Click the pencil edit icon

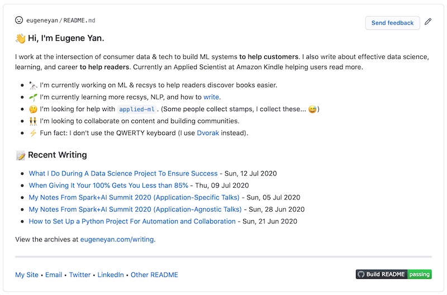click(428, 22)
